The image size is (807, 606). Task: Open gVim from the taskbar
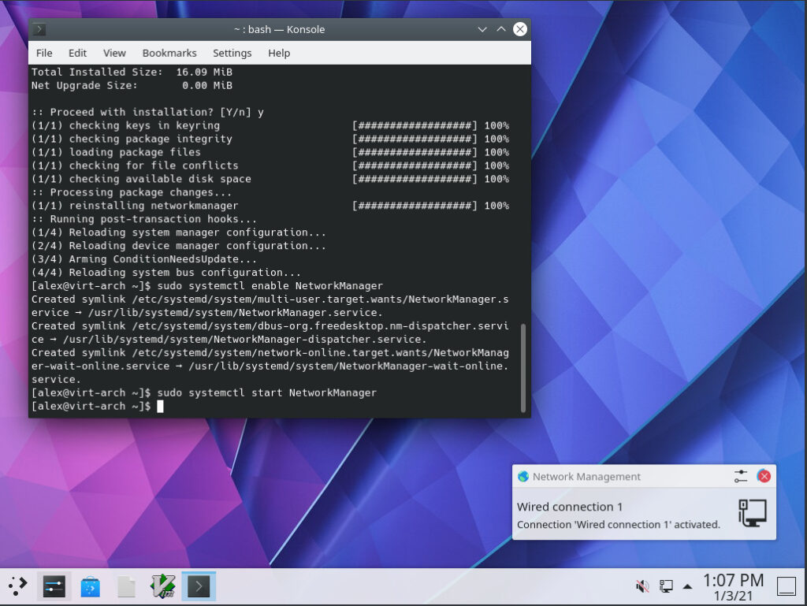click(x=162, y=586)
